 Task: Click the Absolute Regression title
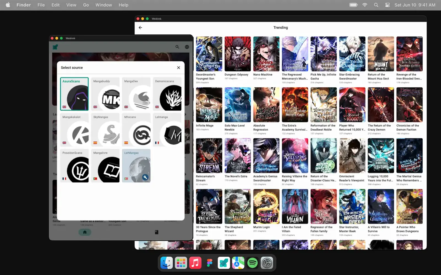pos(261,128)
